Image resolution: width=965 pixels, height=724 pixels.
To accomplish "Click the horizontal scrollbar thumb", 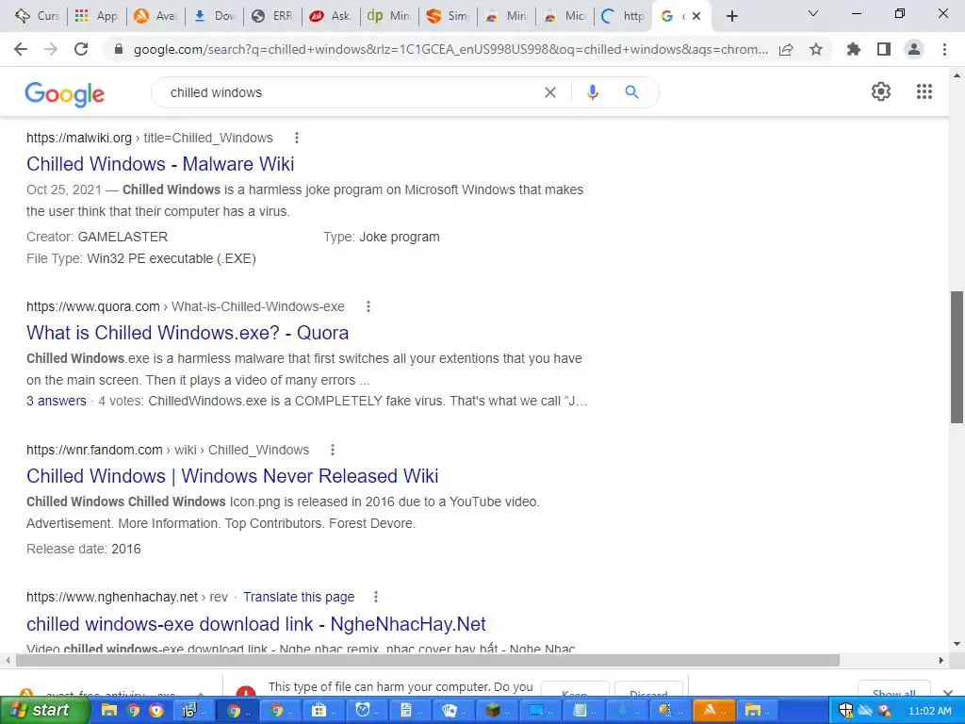I will click(x=428, y=660).
